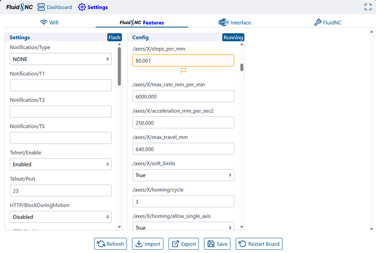Edit acceleration field showing 250.000
376x253 pixels.
(183, 122)
